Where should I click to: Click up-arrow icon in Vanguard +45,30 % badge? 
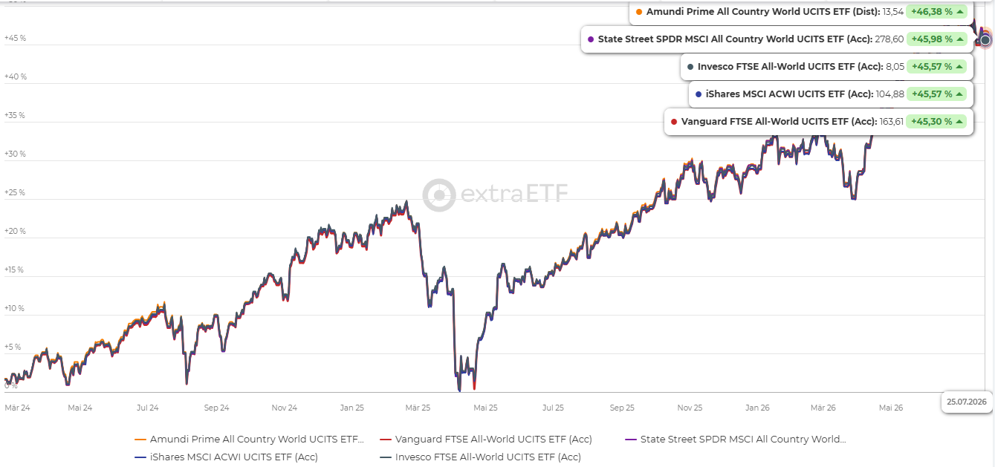coord(959,122)
